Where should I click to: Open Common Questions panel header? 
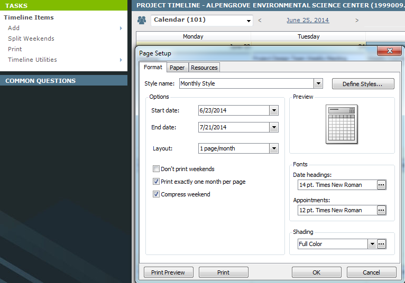click(63, 80)
